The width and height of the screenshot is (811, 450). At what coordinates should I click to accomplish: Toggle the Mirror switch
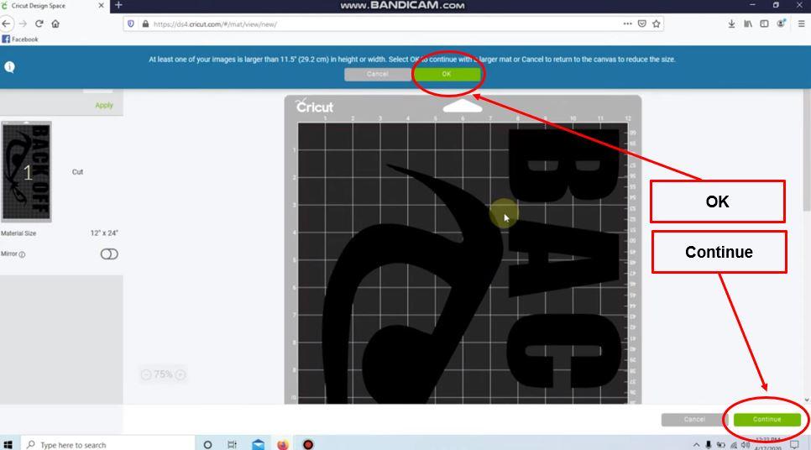pos(109,254)
